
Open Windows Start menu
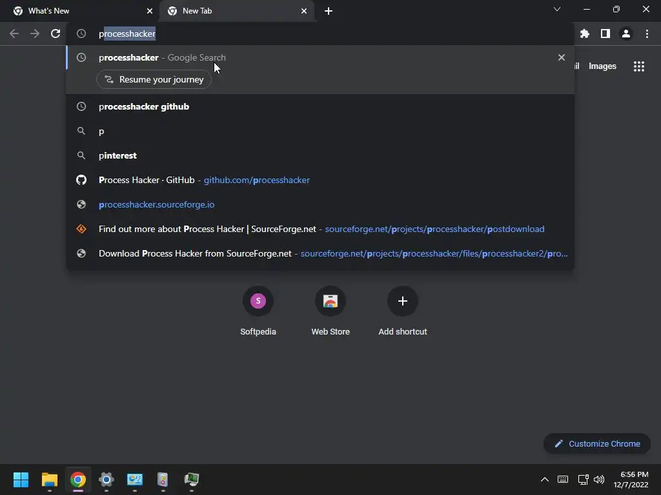click(x=21, y=480)
